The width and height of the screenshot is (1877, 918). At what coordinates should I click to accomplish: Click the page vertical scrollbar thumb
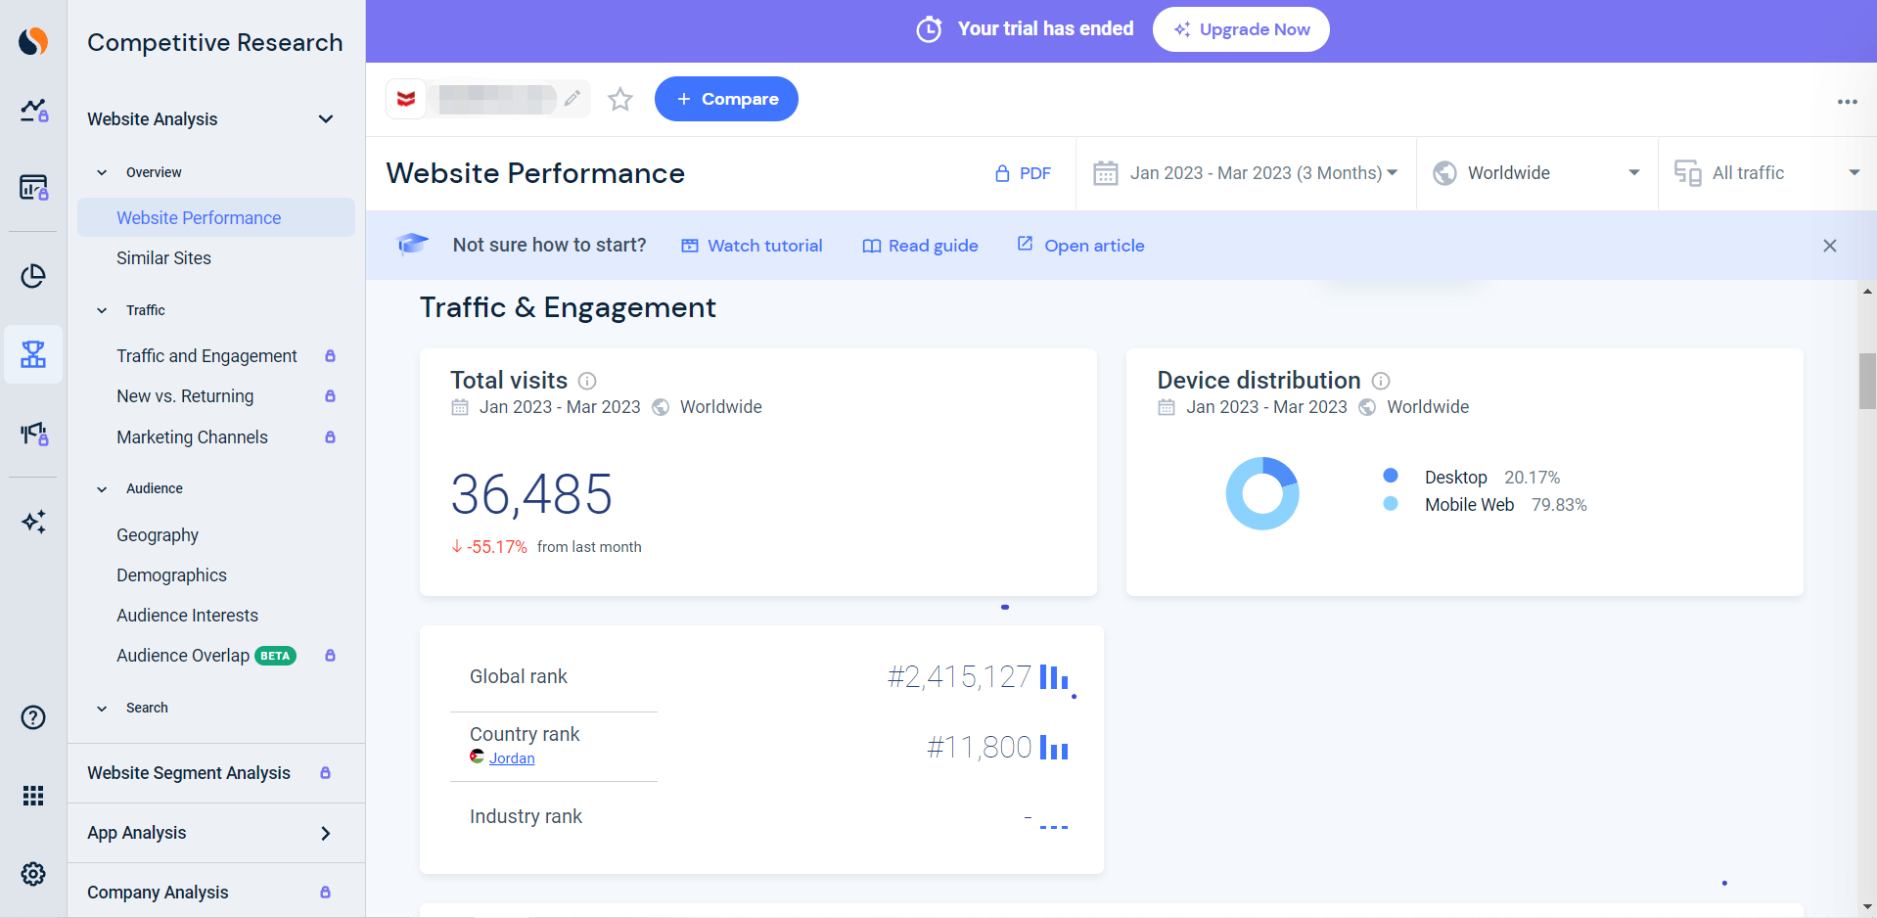tap(1867, 381)
